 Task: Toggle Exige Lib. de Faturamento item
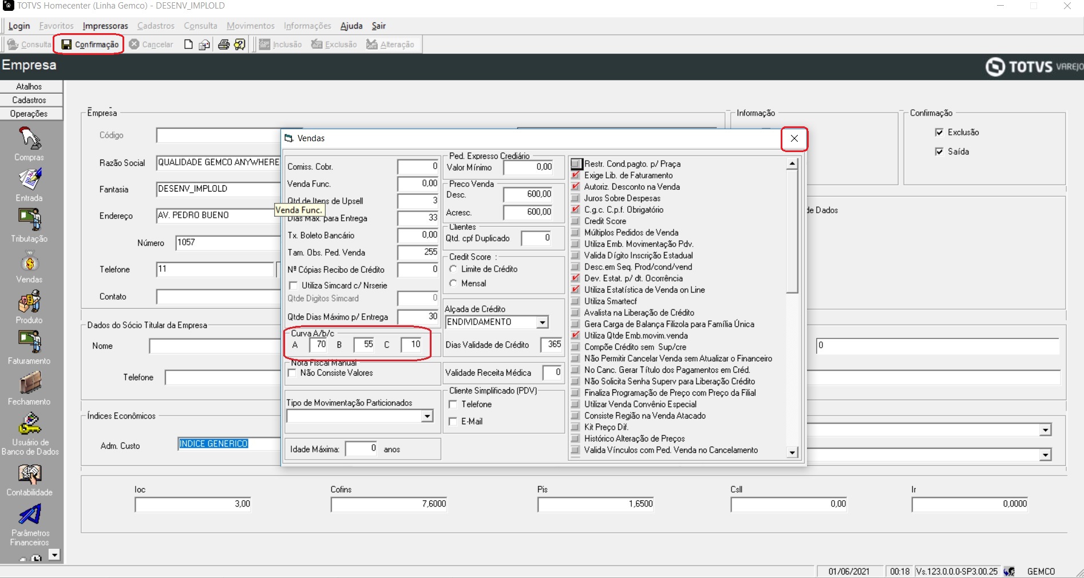(x=576, y=176)
